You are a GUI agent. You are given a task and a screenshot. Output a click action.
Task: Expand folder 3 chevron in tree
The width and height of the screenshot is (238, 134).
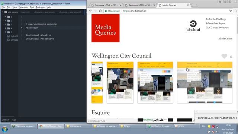(6, 24)
